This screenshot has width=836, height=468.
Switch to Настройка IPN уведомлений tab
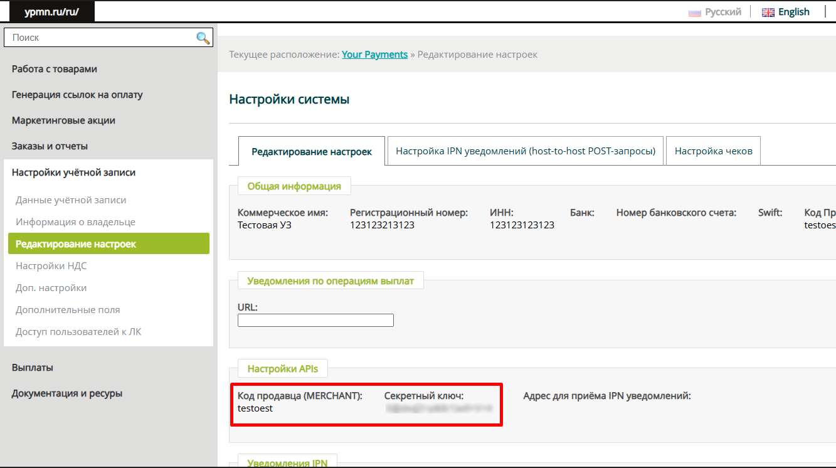point(525,151)
